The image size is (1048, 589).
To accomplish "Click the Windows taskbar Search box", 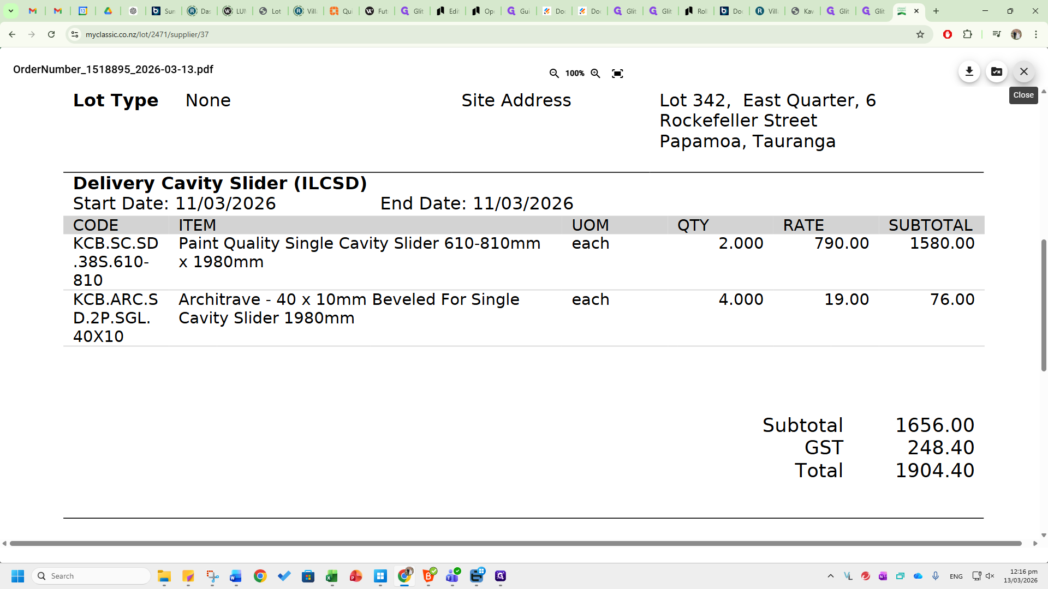I will coord(92,576).
